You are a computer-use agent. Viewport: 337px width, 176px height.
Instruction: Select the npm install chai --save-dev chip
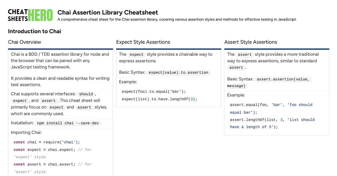(68, 123)
